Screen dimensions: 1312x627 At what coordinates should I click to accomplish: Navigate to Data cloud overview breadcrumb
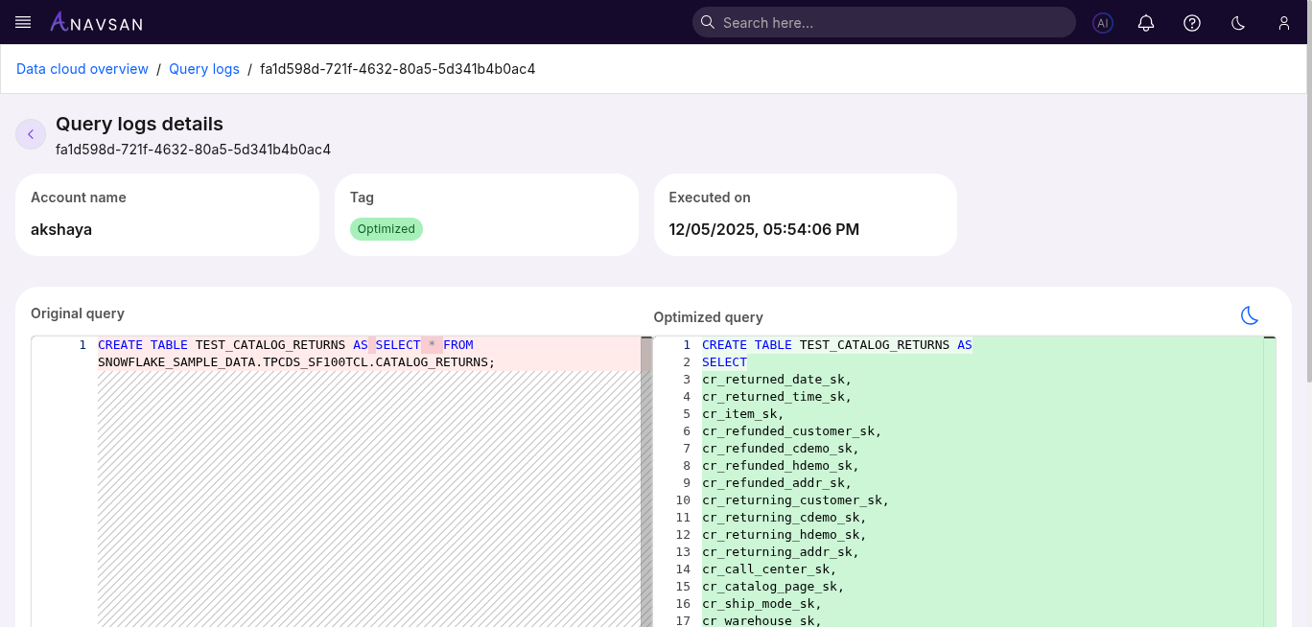(x=82, y=68)
